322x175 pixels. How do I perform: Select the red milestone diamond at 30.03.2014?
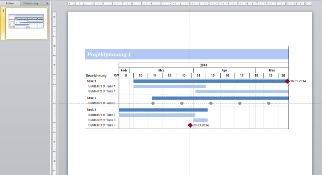(x=190, y=125)
